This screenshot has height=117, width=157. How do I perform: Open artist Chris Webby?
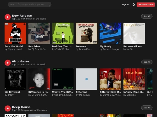(x=60, y=49)
